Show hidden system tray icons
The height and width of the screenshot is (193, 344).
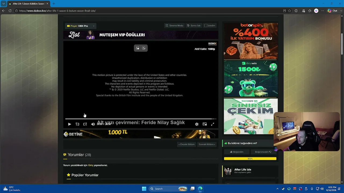(277, 189)
